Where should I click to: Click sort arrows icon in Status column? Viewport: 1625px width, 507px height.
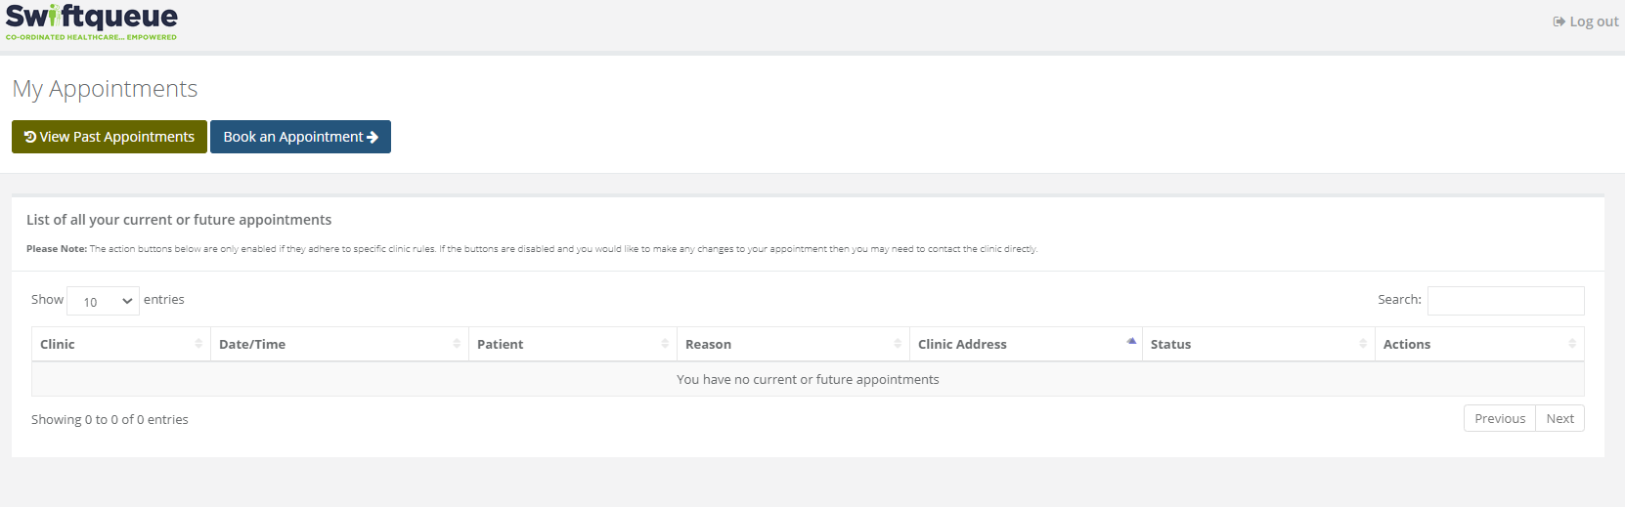(x=1363, y=344)
